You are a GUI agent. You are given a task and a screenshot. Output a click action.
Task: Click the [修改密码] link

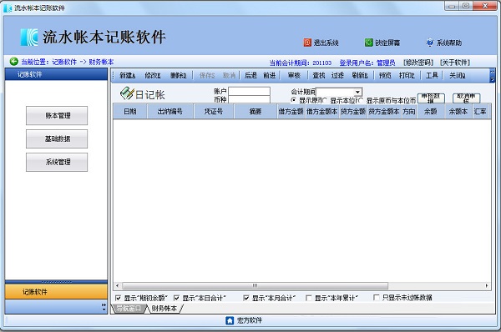pyautogui.click(x=418, y=63)
